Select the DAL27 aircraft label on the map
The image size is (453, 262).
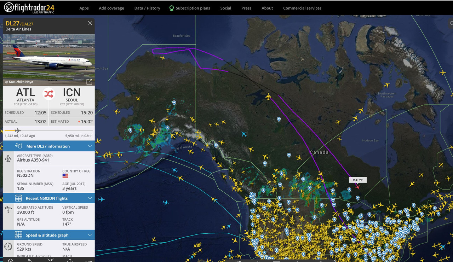pyautogui.click(x=357, y=180)
